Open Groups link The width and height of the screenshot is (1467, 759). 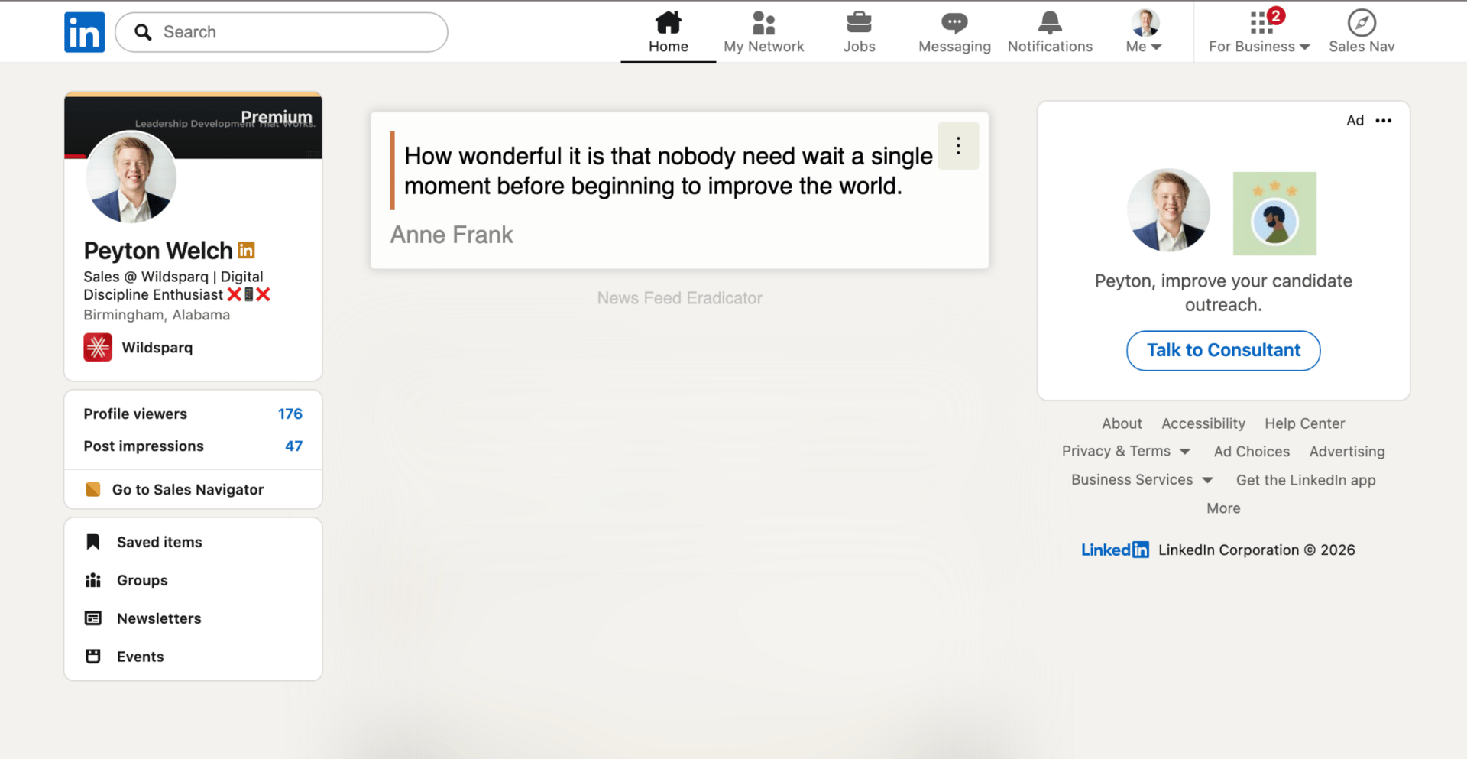click(x=142, y=580)
